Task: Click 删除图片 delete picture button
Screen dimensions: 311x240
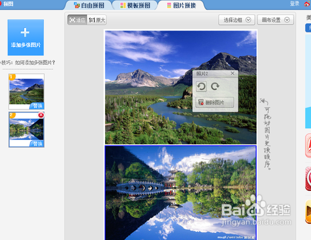Action: point(215,102)
